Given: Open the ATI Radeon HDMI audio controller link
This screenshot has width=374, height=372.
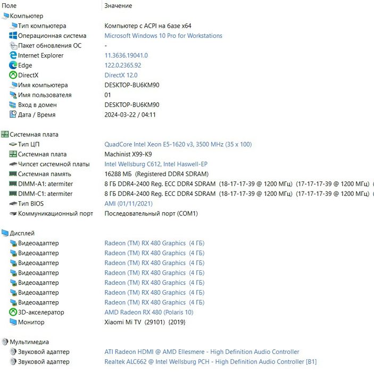Looking at the screenshot, I should 202,352.
